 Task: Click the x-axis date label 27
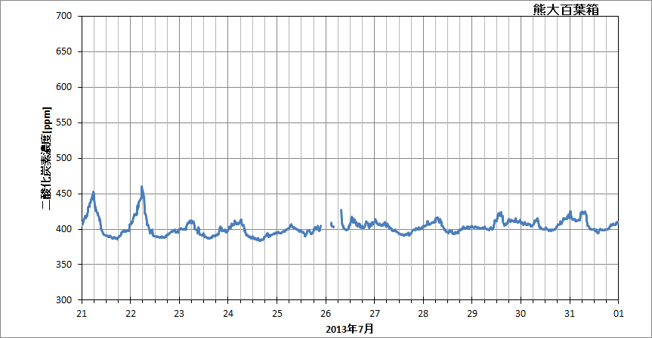[375, 313]
